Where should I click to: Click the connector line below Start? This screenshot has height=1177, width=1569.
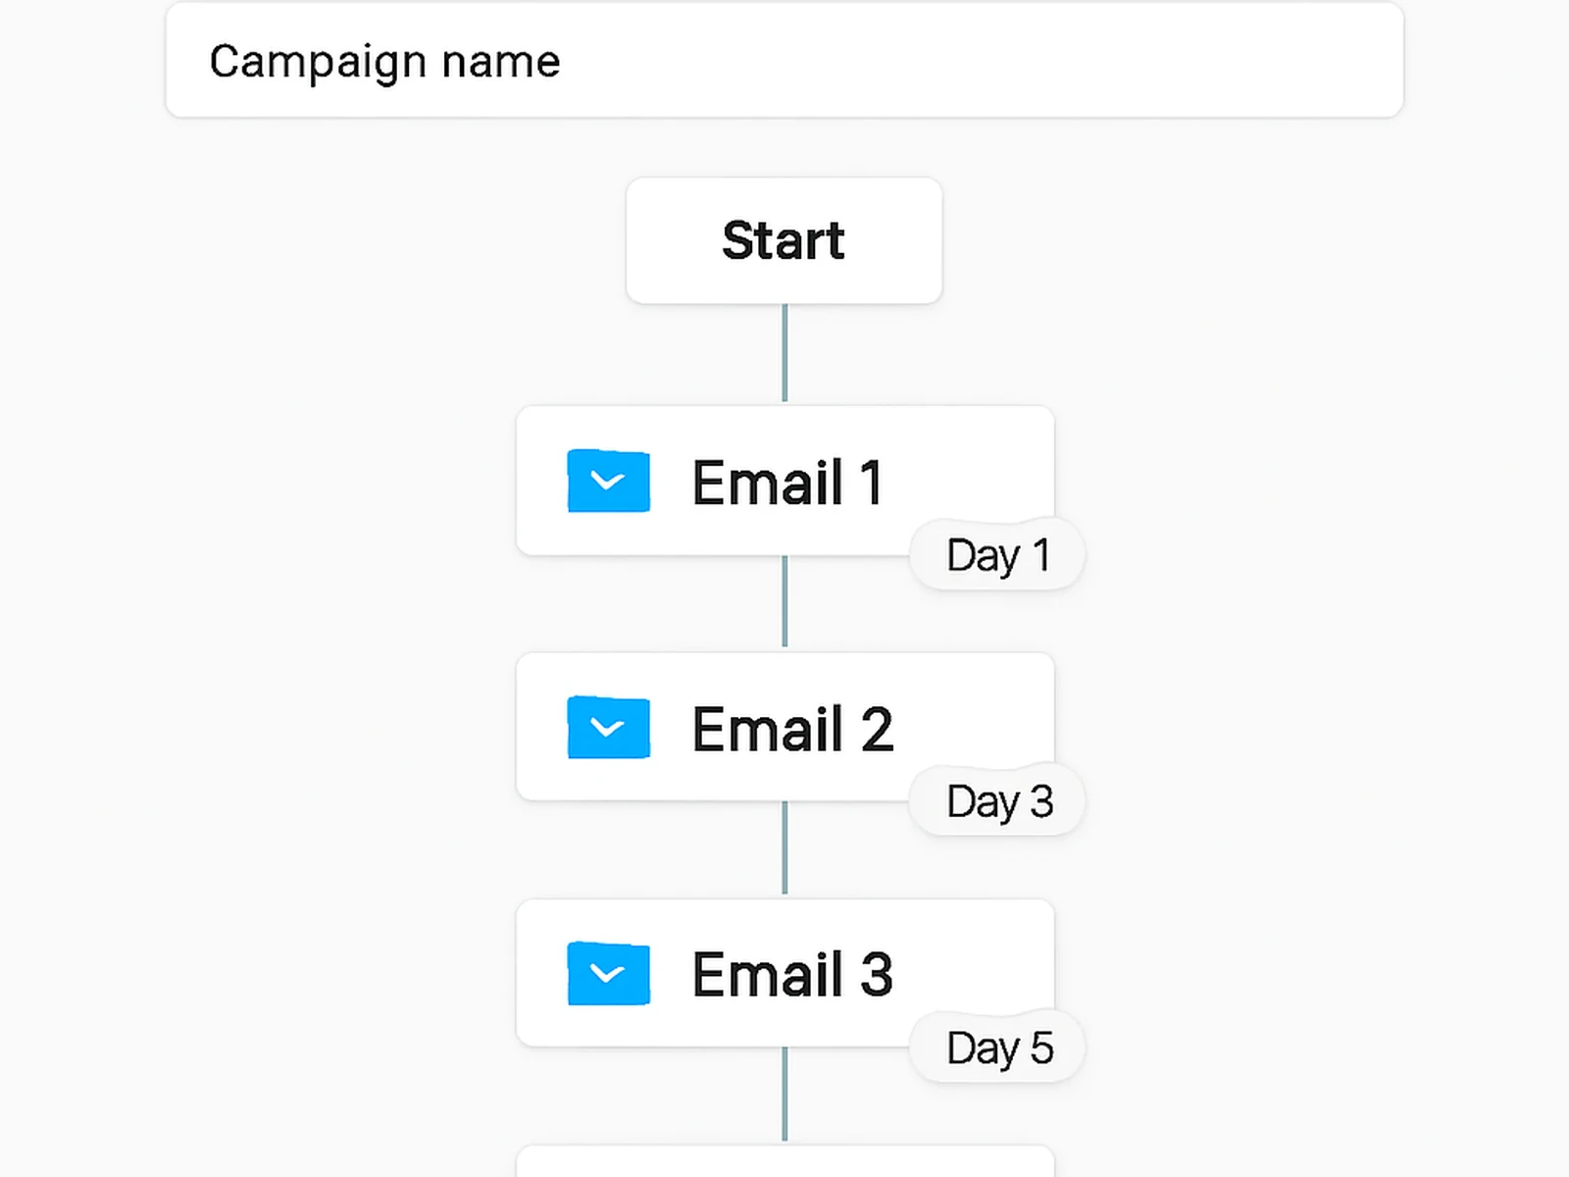coord(784,353)
